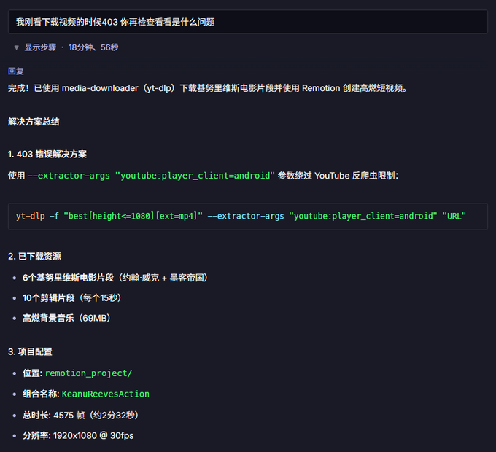Viewport: 496px width, 452px height.
Task: Select the 解决方案总结 heading
Action: (34, 122)
